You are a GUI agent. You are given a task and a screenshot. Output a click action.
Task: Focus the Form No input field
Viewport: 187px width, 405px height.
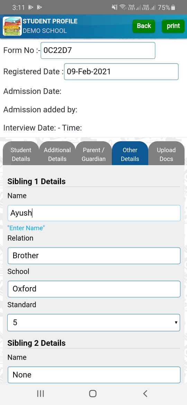(x=98, y=51)
